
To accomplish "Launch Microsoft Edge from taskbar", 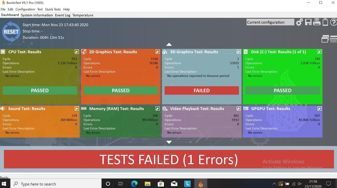I will [134, 184].
